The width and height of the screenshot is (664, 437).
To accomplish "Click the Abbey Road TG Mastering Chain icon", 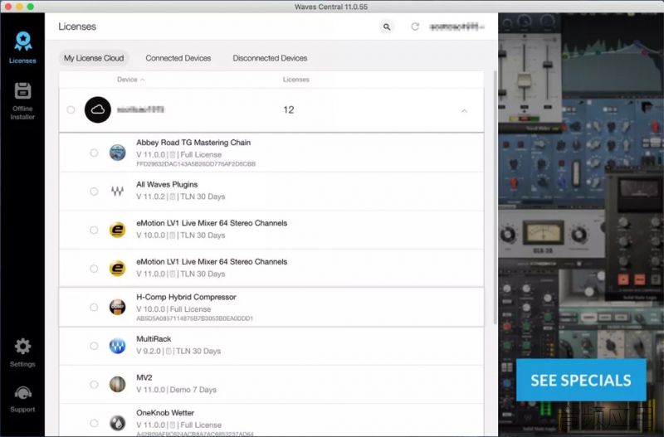I will (117, 153).
